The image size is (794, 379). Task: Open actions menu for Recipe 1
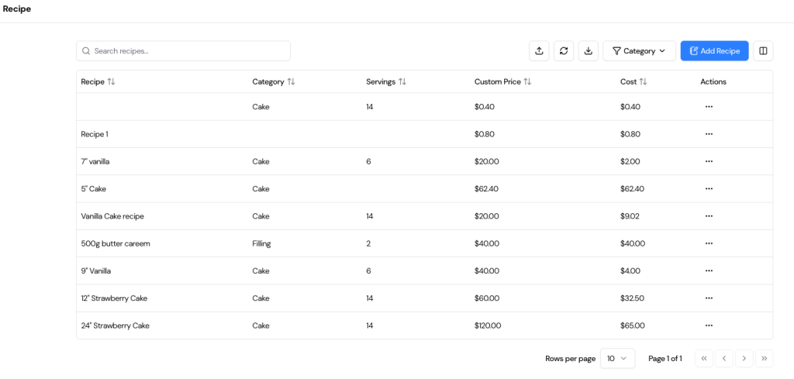point(708,134)
